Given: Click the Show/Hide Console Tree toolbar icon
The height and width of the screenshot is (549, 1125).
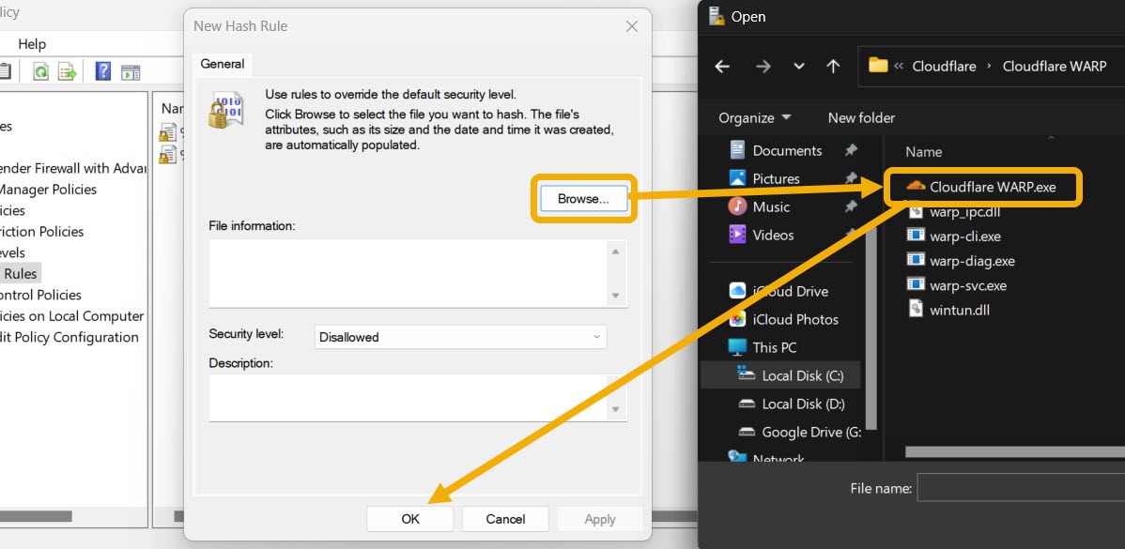Looking at the screenshot, I should click(131, 71).
